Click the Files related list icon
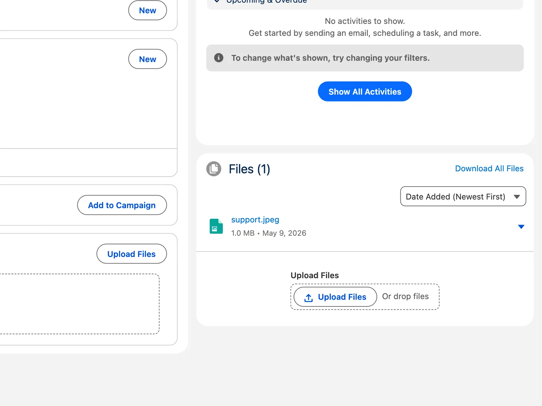Screen dimensions: 542x406 click(214, 169)
